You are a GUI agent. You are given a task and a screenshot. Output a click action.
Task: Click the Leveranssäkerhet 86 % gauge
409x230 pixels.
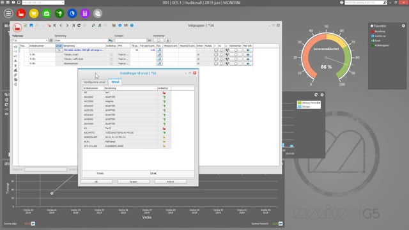pos(326,56)
